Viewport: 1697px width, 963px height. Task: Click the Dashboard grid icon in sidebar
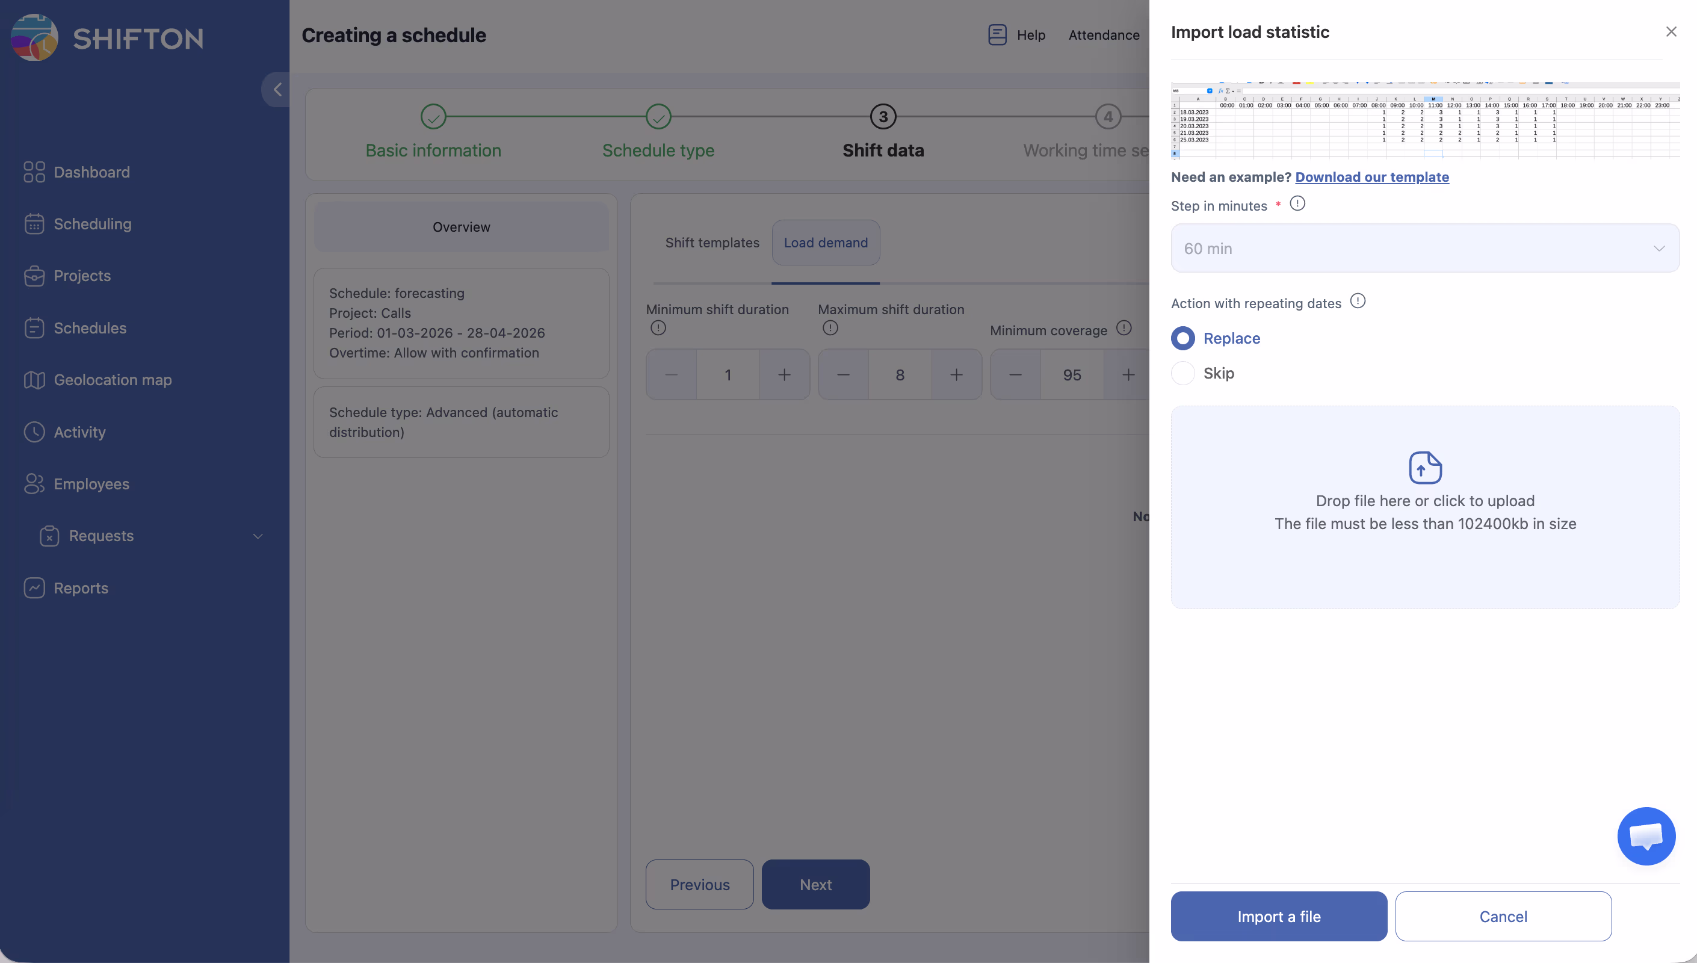pos(34,172)
